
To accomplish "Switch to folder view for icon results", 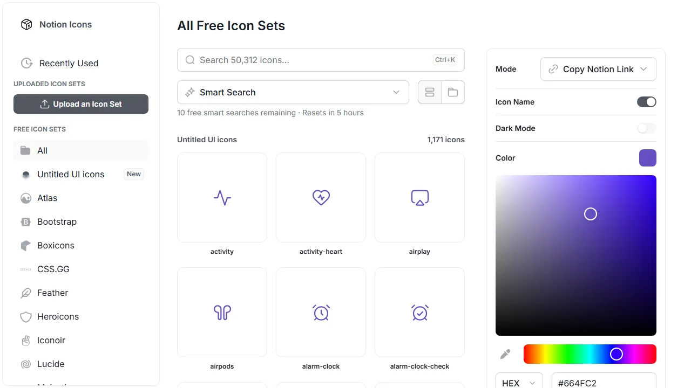I will (452, 92).
